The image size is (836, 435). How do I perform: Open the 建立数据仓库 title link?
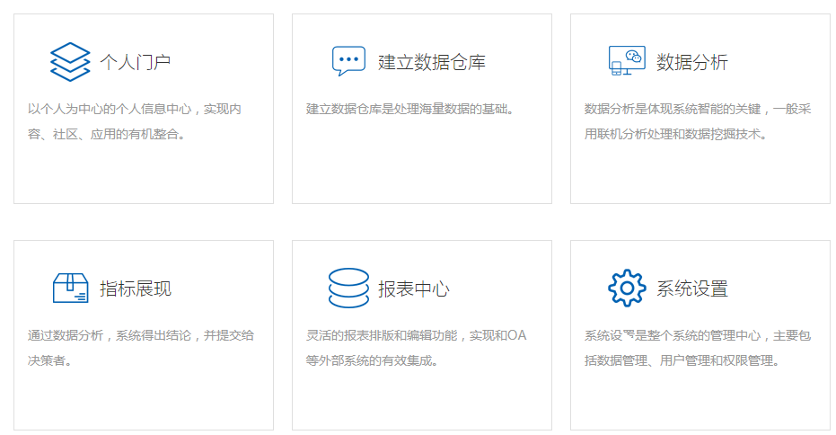point(431,62)
